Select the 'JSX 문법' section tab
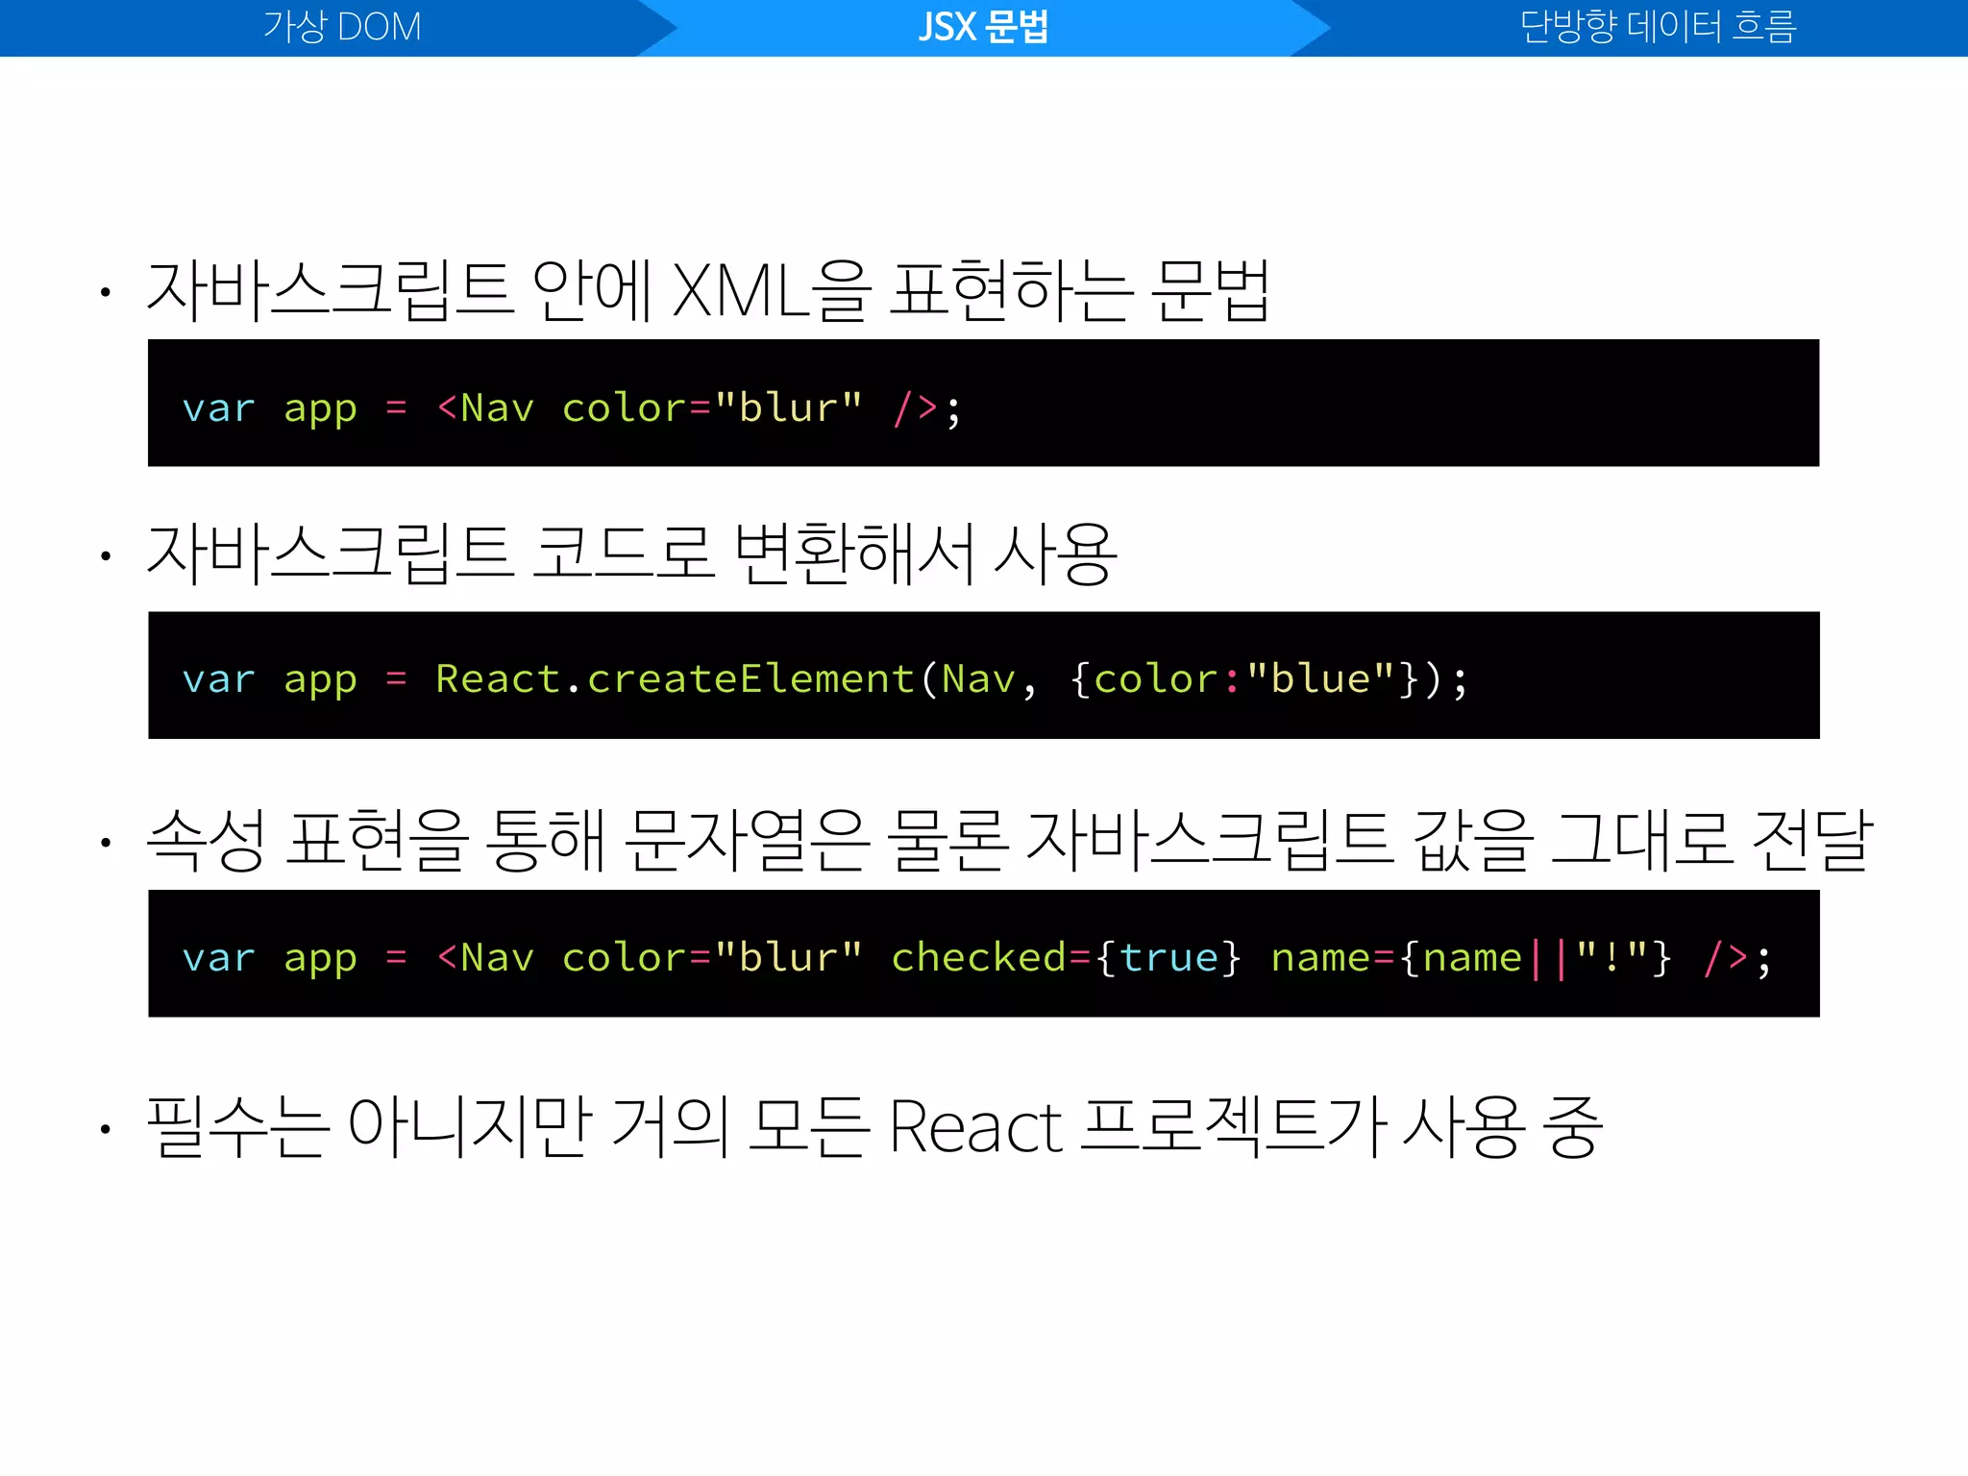Viewport: 1968px width, 1476px height. tap(983, 27)
